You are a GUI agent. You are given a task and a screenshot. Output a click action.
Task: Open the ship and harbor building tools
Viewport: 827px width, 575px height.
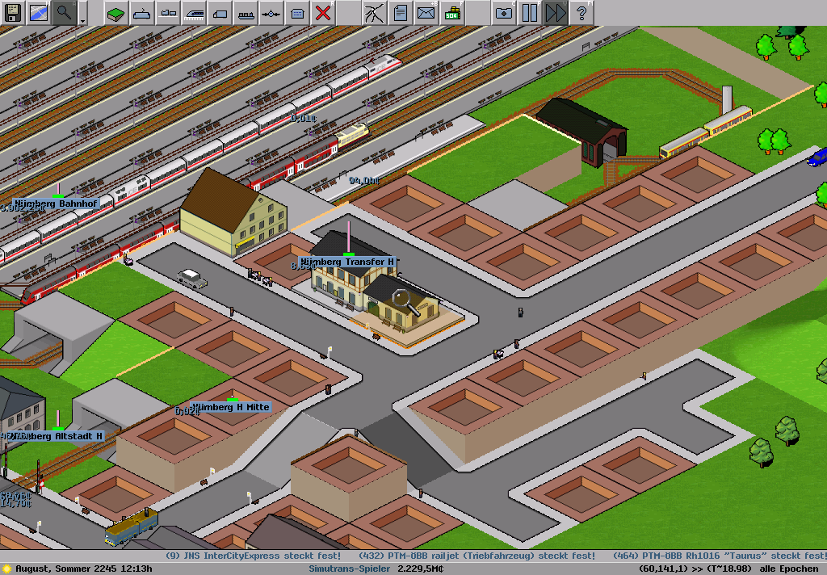246,12
